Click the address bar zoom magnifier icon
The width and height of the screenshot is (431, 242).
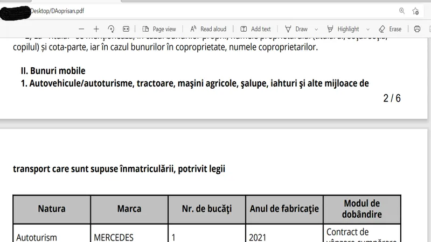pyautogui.click(x=402, y=11)
